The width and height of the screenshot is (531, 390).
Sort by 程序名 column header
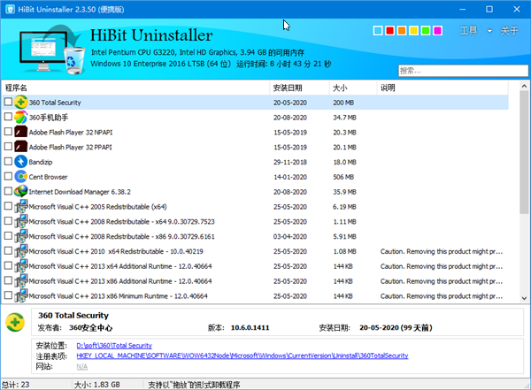coord(135,88)
